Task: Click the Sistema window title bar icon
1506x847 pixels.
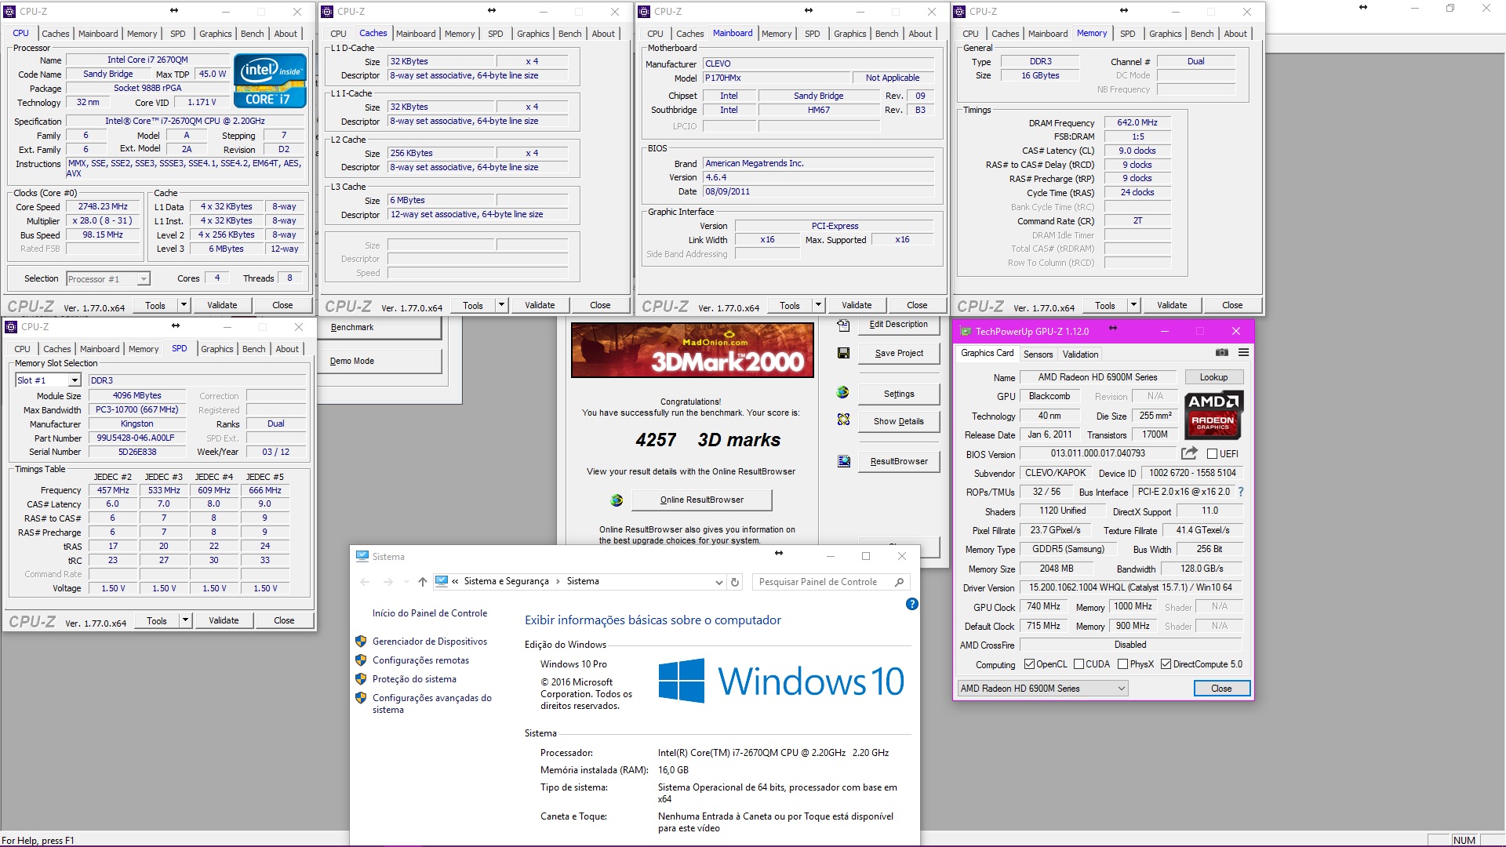Action: (x=362, y=556)
